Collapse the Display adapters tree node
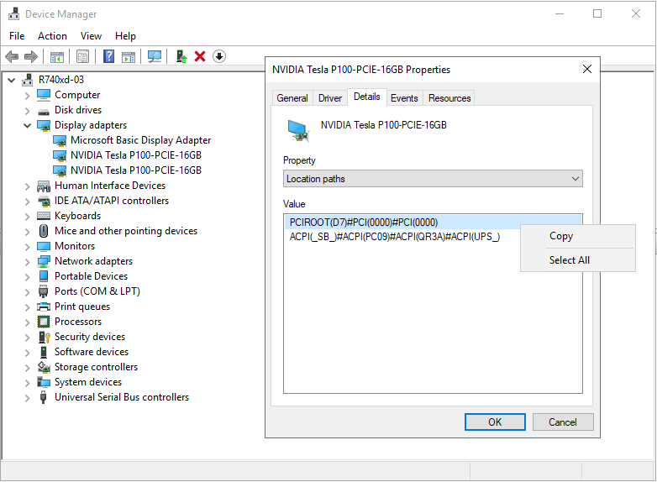The height and width of the screenshot is (482, 657). (28, 125)
